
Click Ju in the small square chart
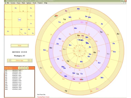click(31, 24)
